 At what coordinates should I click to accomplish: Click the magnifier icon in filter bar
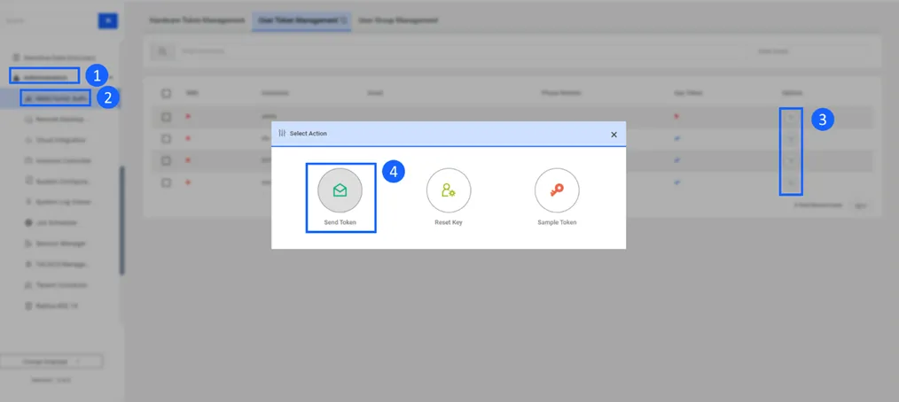coord(163,51)
